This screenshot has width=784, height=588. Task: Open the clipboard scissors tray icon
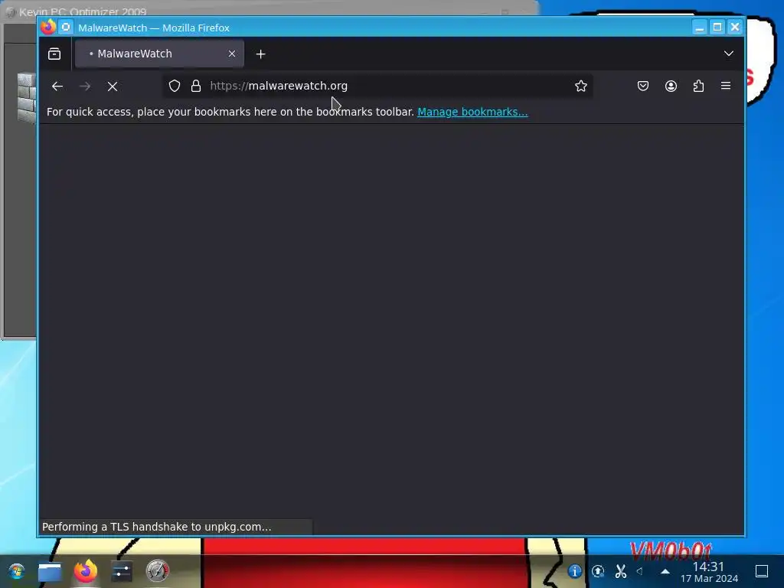click(x=620, y=571)
